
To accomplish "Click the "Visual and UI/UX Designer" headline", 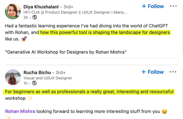I will (48, 78).
